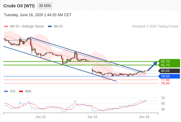Click the Jun 15 date axis label
Screen dimensions: 181x122
pyautogui.click(x=92, y=117)
